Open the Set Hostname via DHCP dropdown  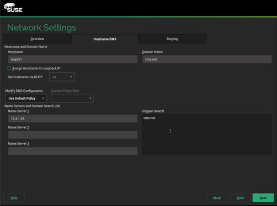62,77
